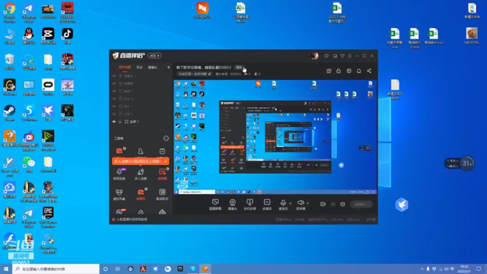Click the modify button next to stream title
This screenshot has height=274, width=487.
(x=239, y=67)
